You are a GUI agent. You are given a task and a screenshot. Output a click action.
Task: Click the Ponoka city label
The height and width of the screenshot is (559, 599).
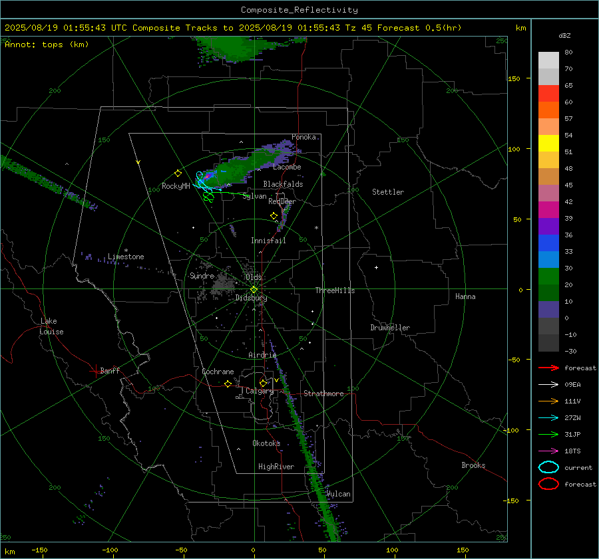(303, 137)
